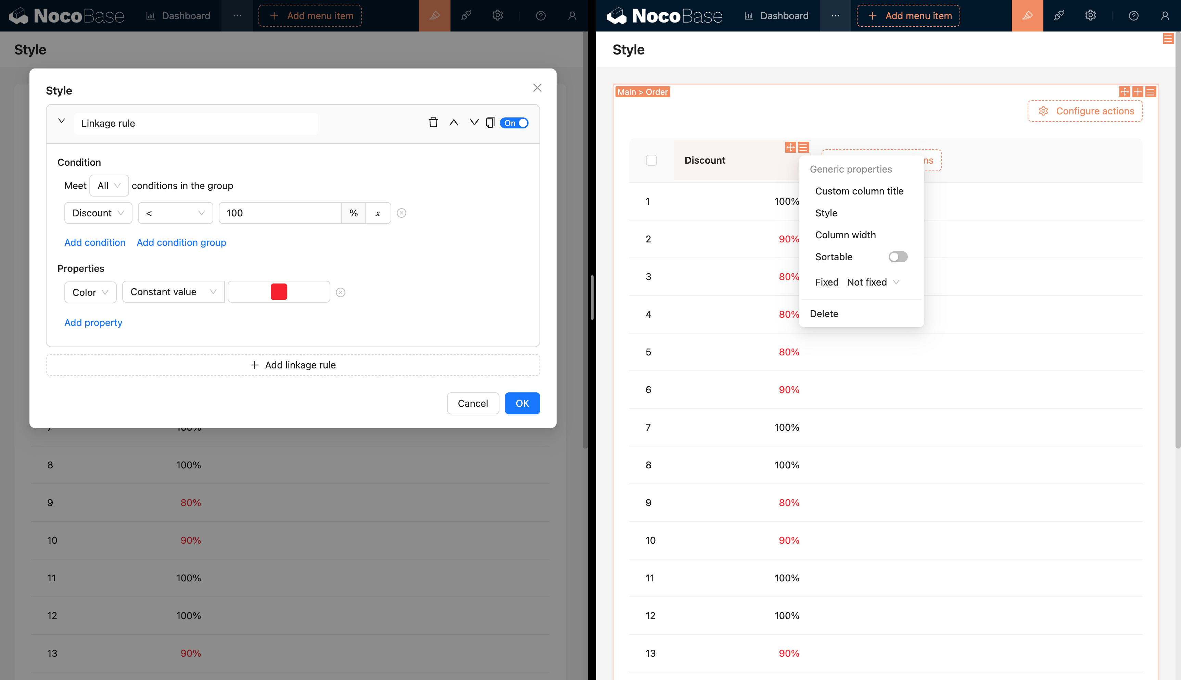Open the Constant value dropdown
The width and height of the screenshot is (1181, 680).
(173, 292)
